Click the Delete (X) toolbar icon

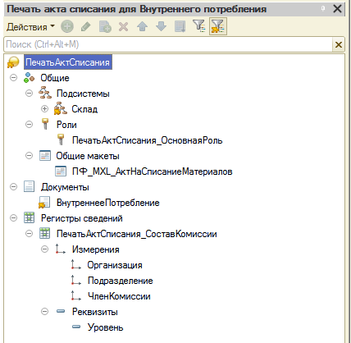coord(124,26)
